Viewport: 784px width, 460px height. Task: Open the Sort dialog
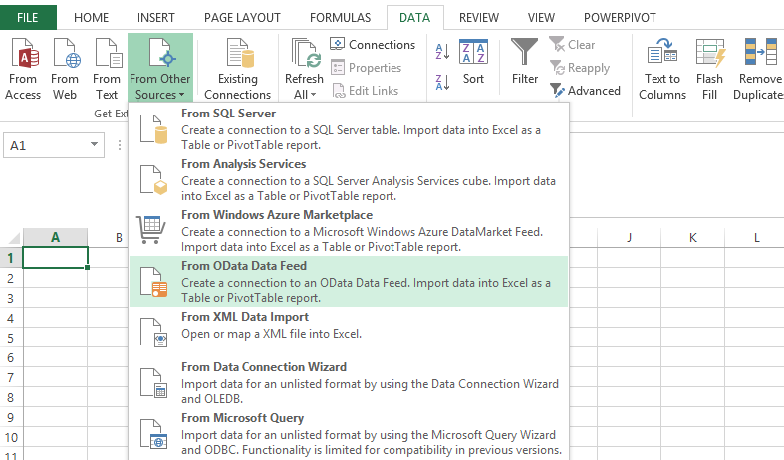[473, 61]
